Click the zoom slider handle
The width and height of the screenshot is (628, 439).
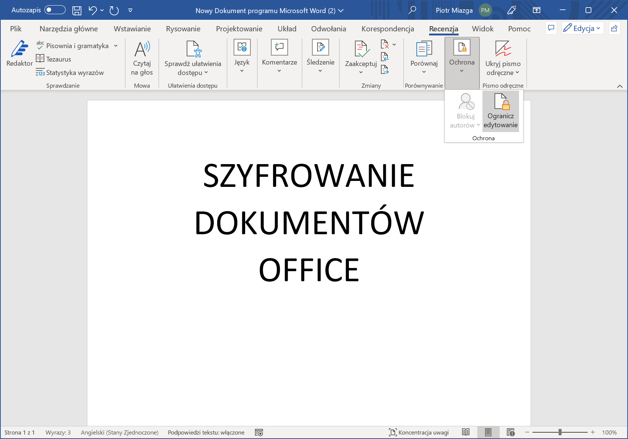click(560, 432)
